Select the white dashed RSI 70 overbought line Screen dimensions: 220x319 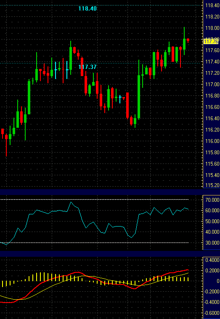click(94, 200)
